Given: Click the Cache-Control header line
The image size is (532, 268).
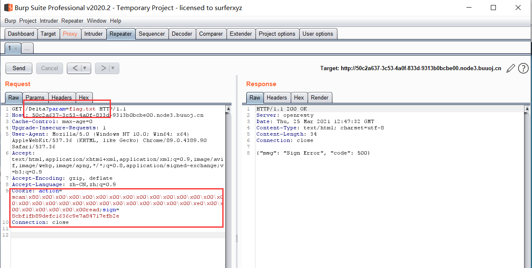Looking at the screenshot, I should coord(52,121).
